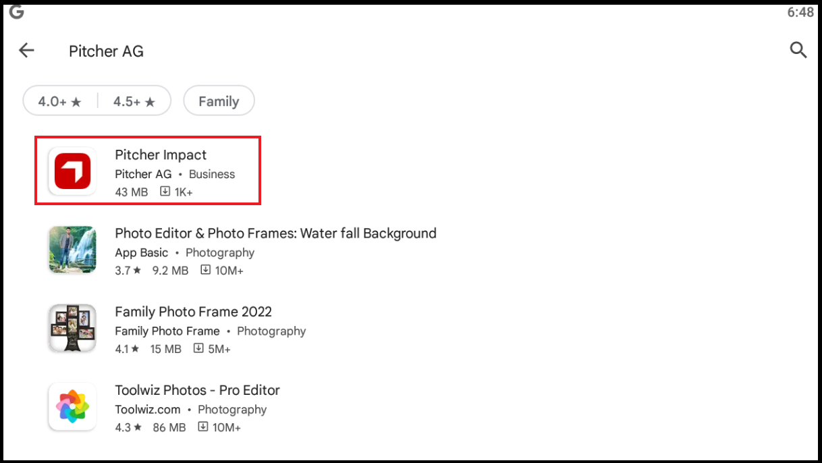
Task: Click the download icon next to 10M+ for Toolwiz
Action: 203,427
